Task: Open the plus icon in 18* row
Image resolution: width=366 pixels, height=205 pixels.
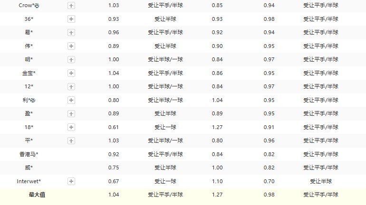Action: tap(71, 127)
